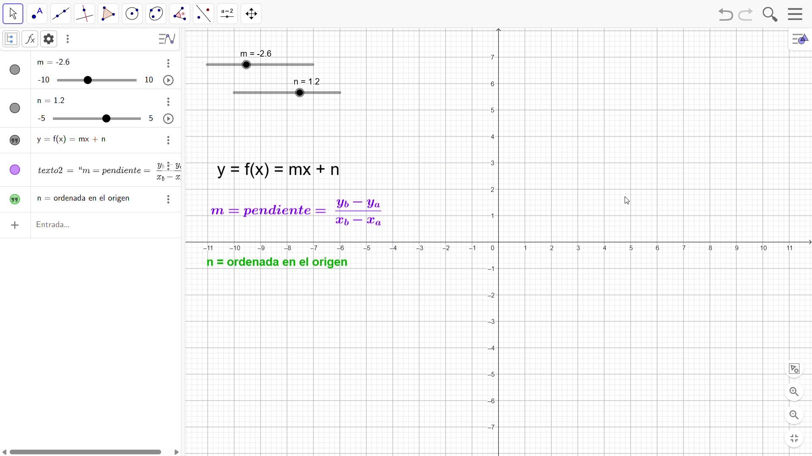
Task: Select the Point tool
Action: point(37,14)
